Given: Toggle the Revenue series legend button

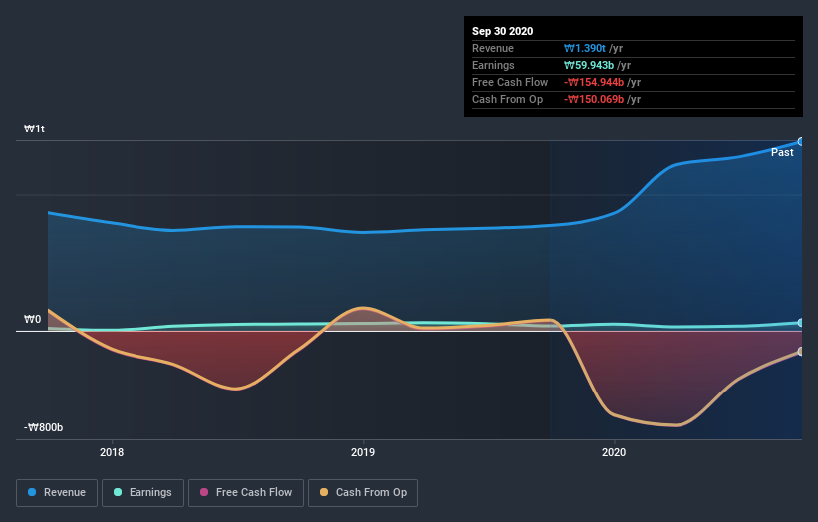Looking at the screenshot, I should coord(57,493).
